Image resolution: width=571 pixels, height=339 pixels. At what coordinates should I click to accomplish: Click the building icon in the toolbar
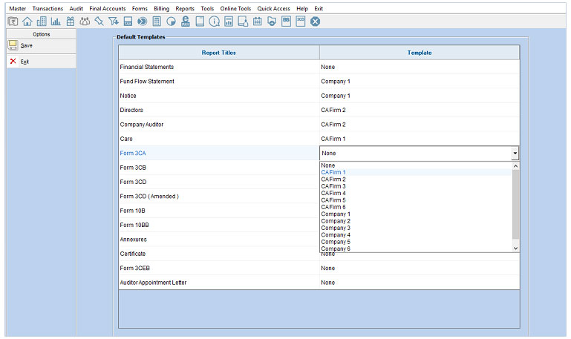[x=42, y=22]
